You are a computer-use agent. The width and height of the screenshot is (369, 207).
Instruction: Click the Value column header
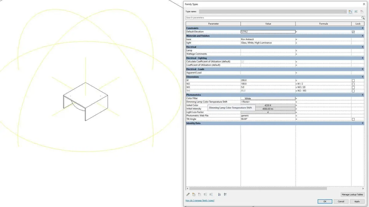(x=268, y=24)
